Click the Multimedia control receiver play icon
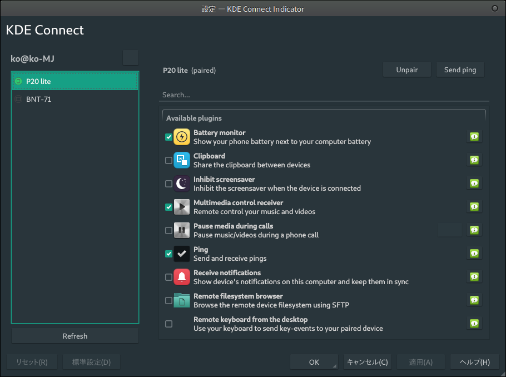506x377 pixels. pos(182,207)
